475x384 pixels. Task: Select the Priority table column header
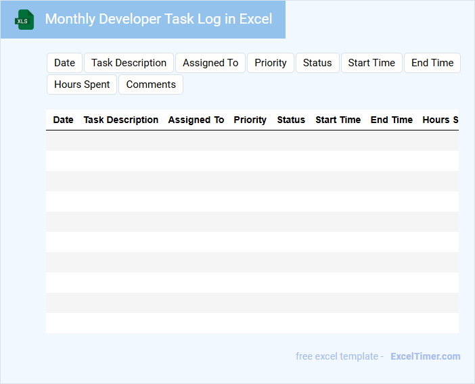tap(250, 120)
